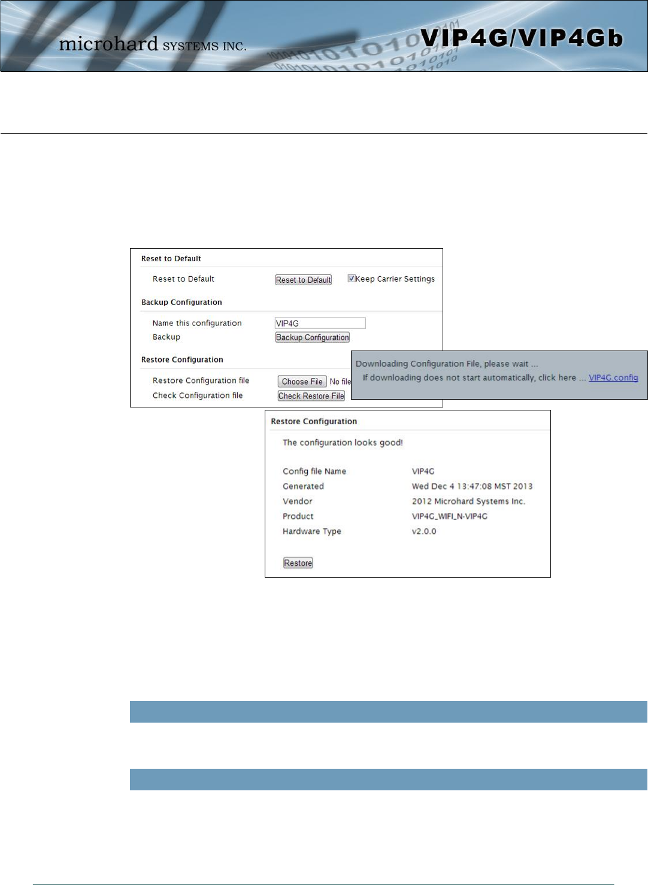Select the 'microhard SYSTEMS INC.' logo text
The height and width of the screenshot is (885, 648).
click(153, 44)
